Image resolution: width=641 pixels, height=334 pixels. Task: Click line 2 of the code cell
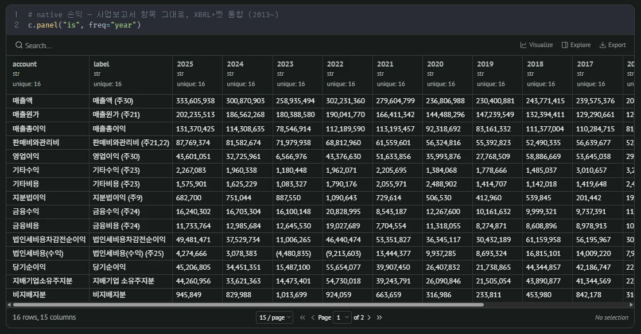(x=84, y=25)
